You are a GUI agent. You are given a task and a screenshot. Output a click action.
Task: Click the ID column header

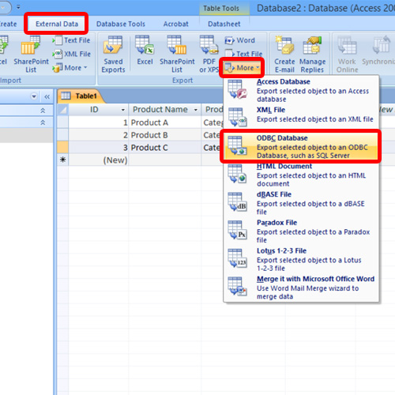(99, 110)
